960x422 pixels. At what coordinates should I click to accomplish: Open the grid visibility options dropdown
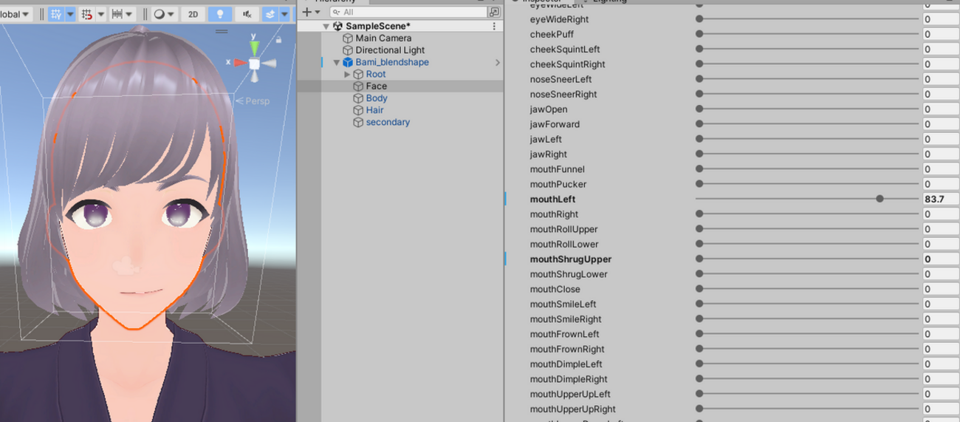pyautogui.click(x=70, y=14)
